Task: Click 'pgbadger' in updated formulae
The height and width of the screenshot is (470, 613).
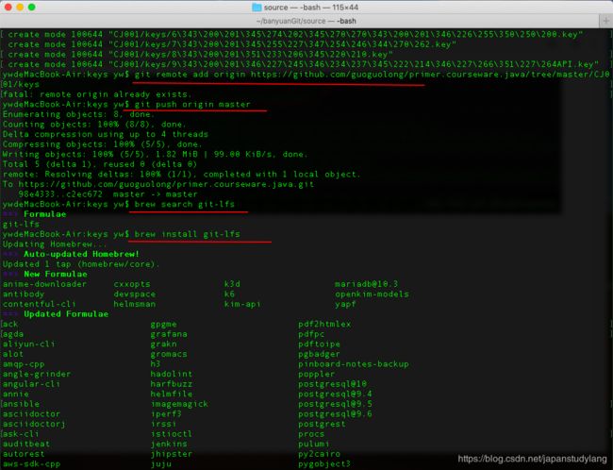Action: click(x=319, y=354)
